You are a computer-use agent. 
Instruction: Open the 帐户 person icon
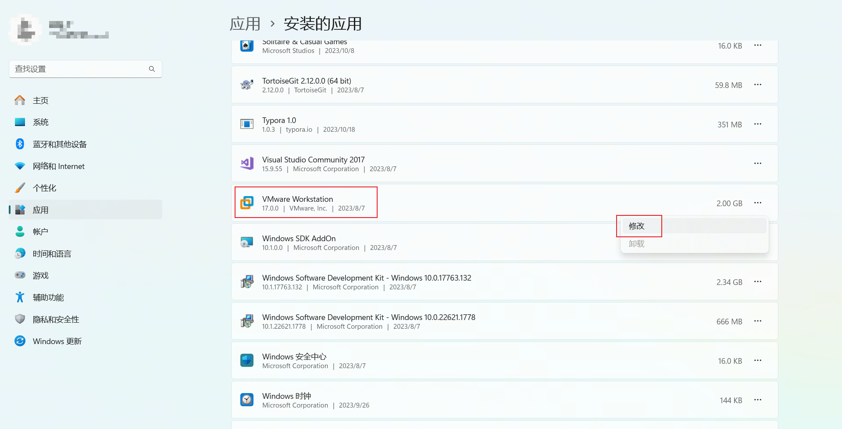tap(20, 232)
